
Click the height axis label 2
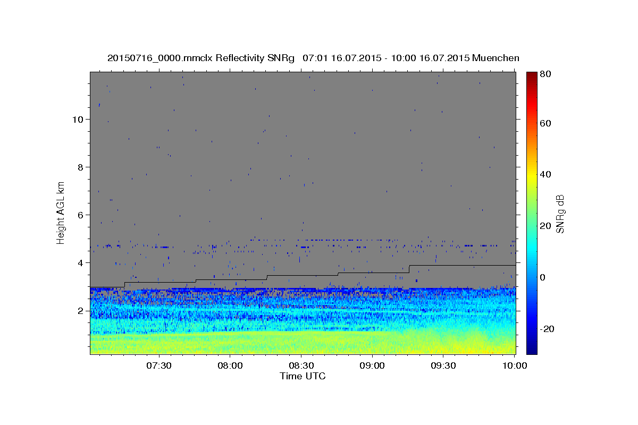(81, 310)
